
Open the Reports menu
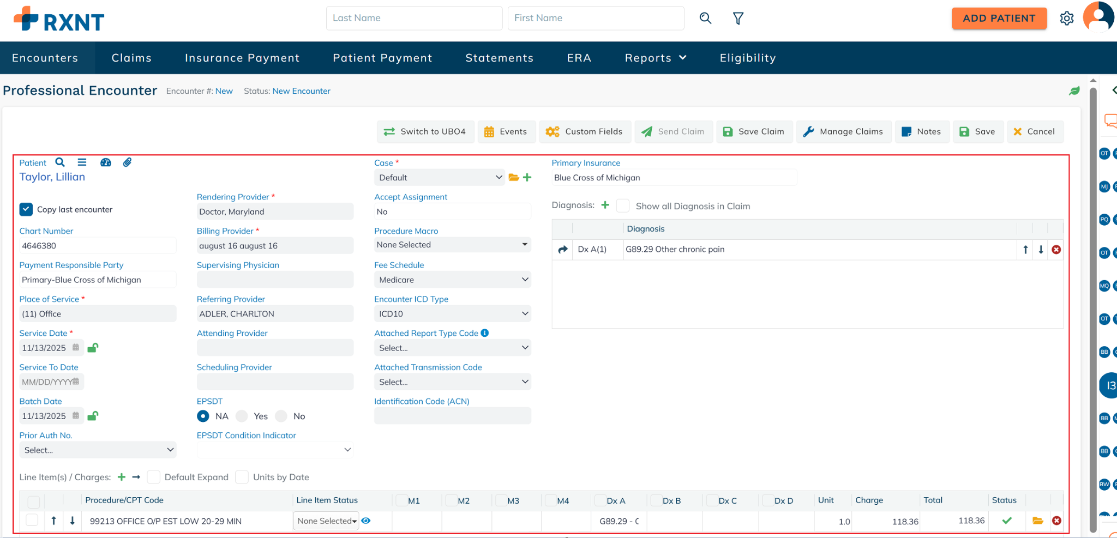(655, 58)
